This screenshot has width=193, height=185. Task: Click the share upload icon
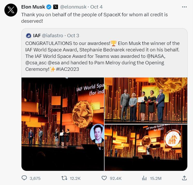pyautogui.click(x=184, y=178)
